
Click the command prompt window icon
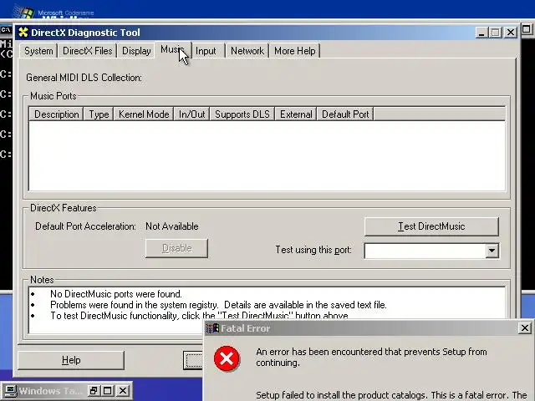(x=6, y=30)
